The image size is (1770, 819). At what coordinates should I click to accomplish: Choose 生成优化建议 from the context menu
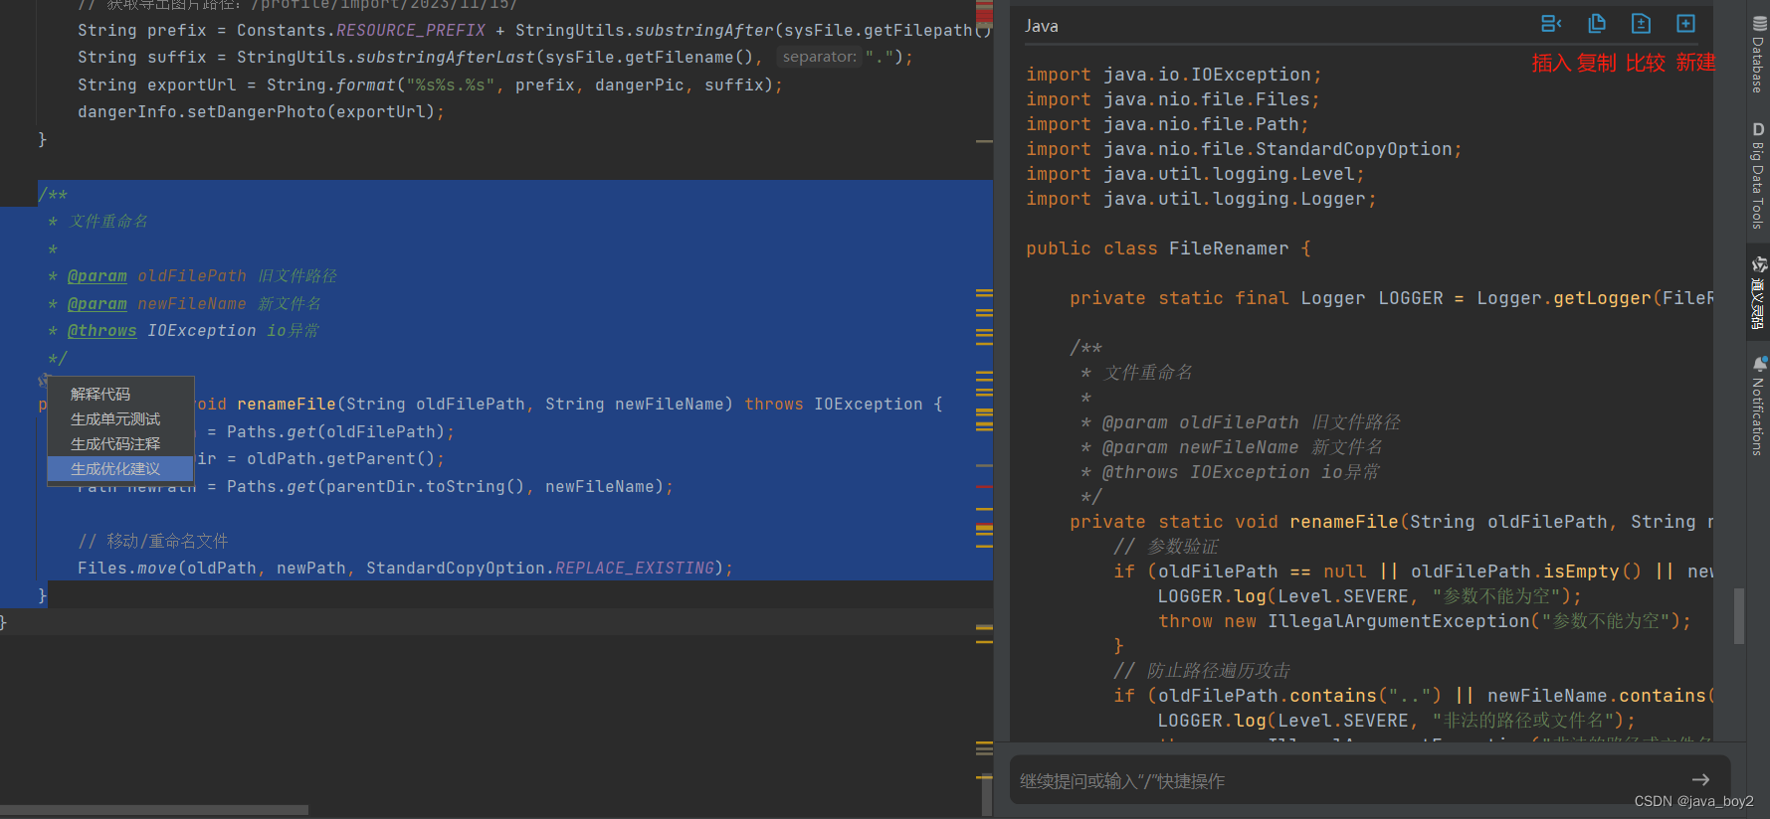(120, 469)
